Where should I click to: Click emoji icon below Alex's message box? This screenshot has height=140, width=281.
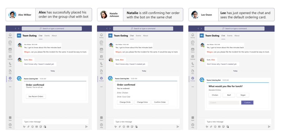point(32,127)
